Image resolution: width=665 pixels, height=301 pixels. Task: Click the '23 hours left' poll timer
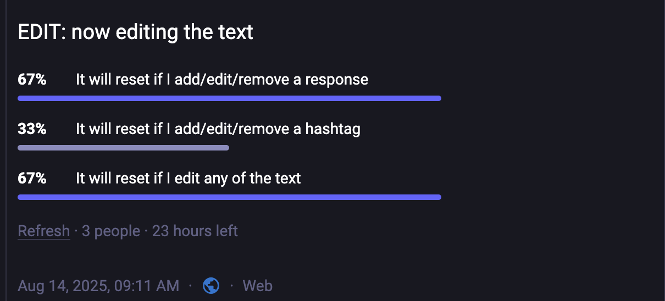[x=195, y=231]
